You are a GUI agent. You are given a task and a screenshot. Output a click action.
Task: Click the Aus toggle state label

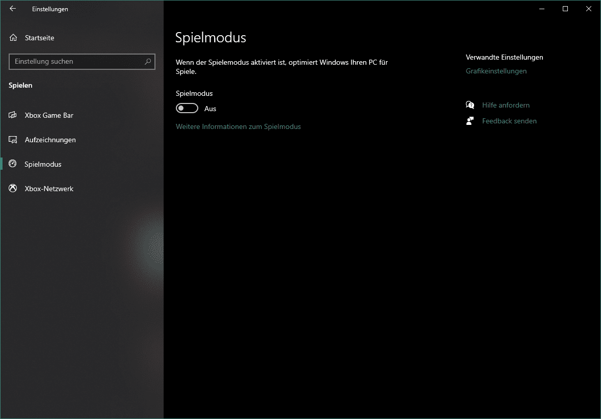pos(210,109)
